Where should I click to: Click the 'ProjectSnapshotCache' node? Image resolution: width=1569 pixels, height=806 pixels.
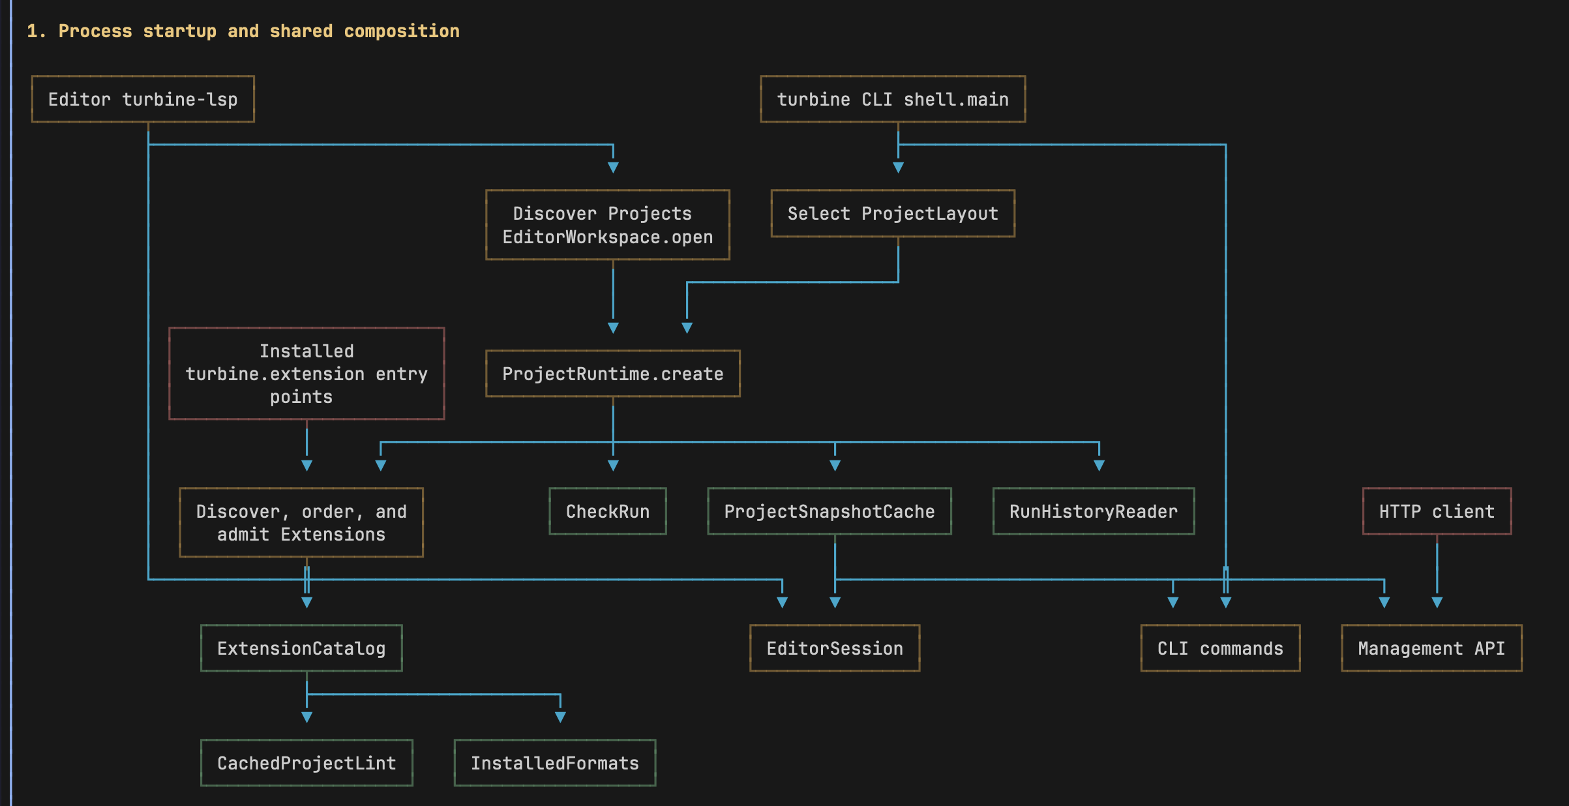(x=829, y=511)
